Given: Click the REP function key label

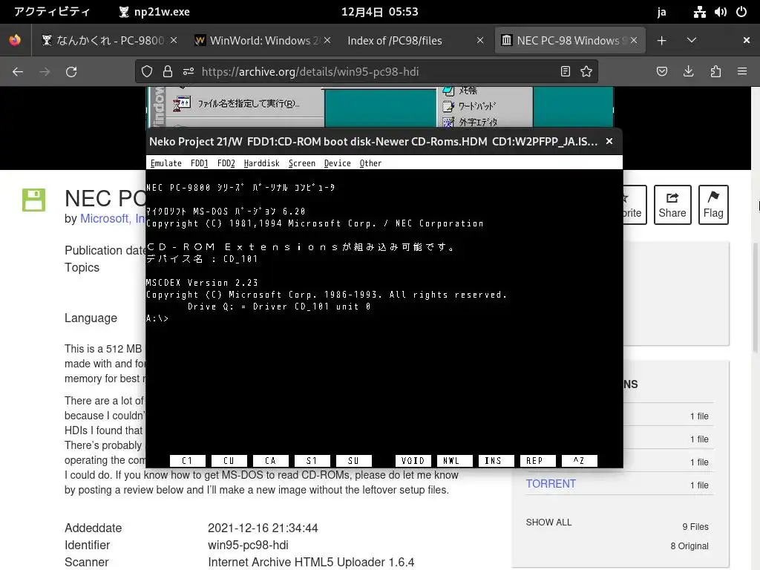Looking at the screenshot, I should pos(537,460).
